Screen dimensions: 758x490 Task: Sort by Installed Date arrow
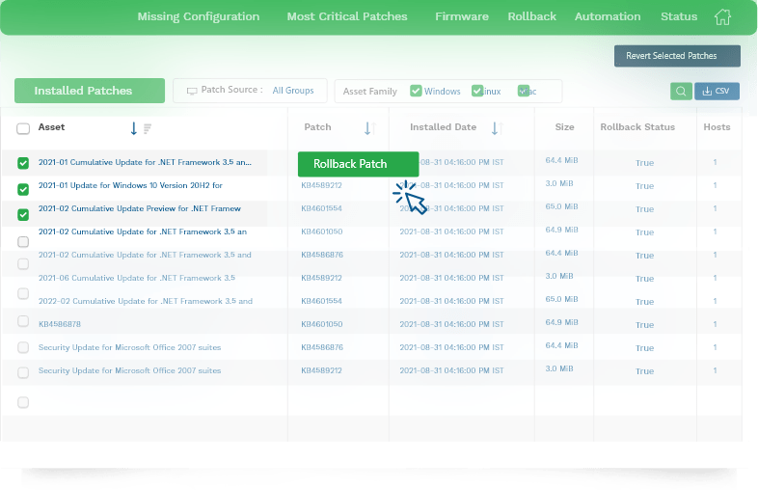coord(495,127)
